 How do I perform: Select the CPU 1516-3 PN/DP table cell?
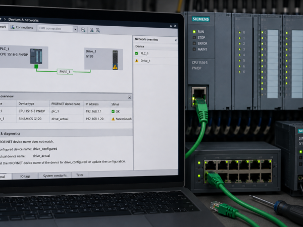32,111
